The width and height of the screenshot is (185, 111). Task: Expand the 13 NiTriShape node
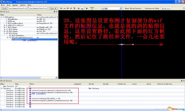5,29
